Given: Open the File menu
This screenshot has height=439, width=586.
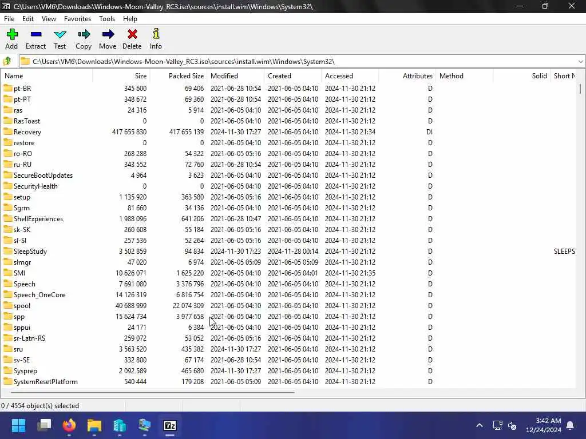Looking at the screenshot, I should 9,19.
